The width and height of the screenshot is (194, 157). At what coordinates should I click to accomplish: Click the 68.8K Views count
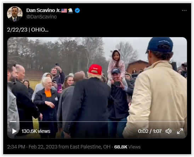[127, 147]
